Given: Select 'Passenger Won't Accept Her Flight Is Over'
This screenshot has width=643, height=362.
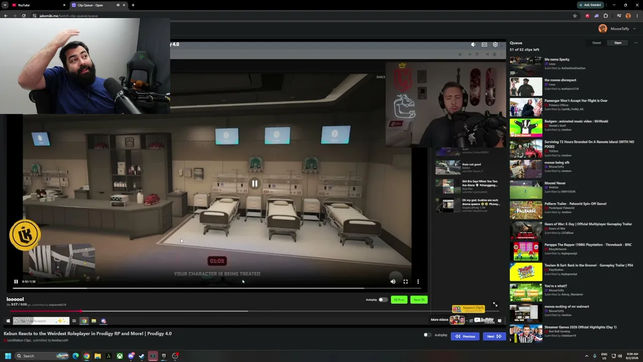Looking at the screenshot, I should click(x=576, y=101).
